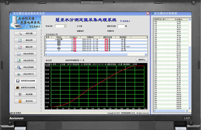This screenshot has width=201, height=130.
Task: Click records table horizontal scrollbar left arrow
Action: (46, 54)
